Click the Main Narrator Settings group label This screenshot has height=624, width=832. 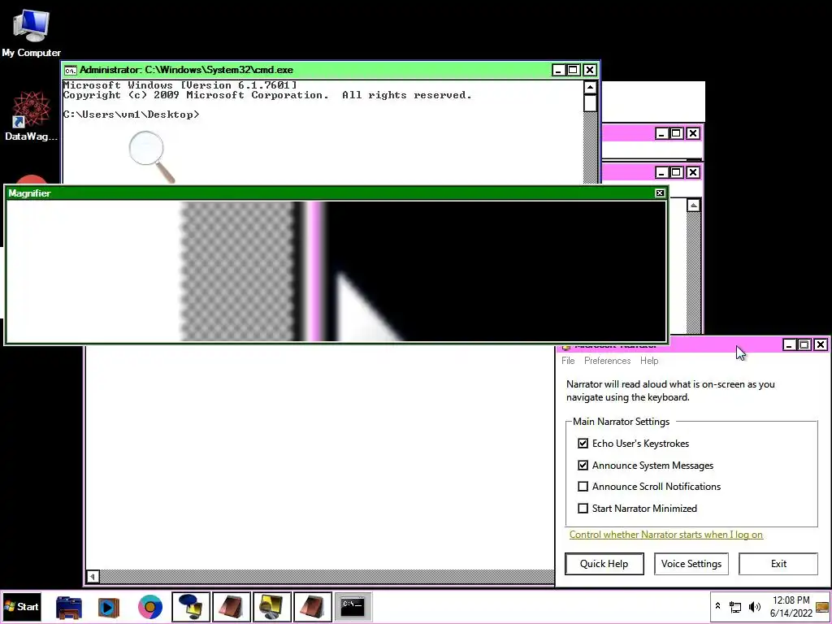click(621, 422)
